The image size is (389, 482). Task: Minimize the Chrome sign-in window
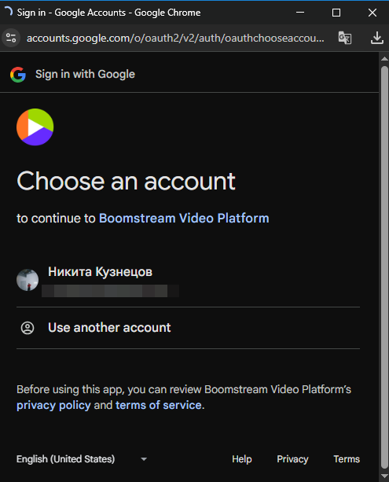tap(300, 13)
